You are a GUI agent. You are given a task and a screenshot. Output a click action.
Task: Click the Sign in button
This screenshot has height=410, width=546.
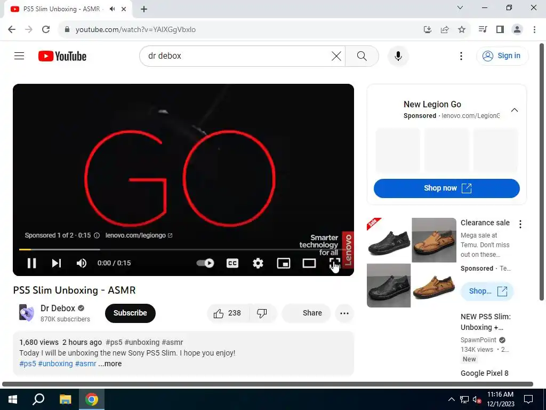point(502,56)
